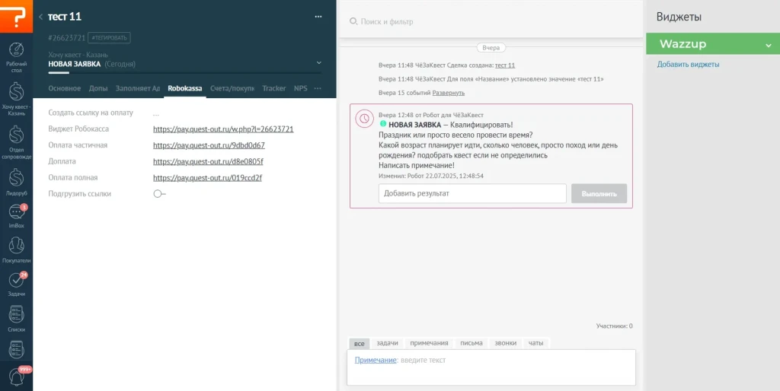Switch to the Заполняет Ад tab
Image resolution: width=780 pixels, height=391 pixels.
[x=138, y=88]
